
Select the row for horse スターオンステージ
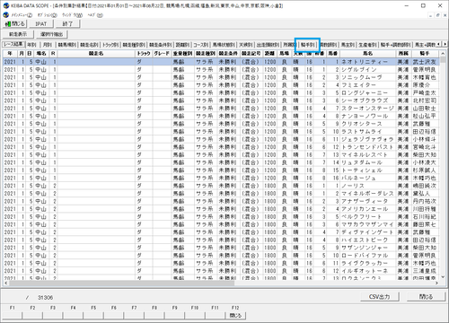point(221,109)
